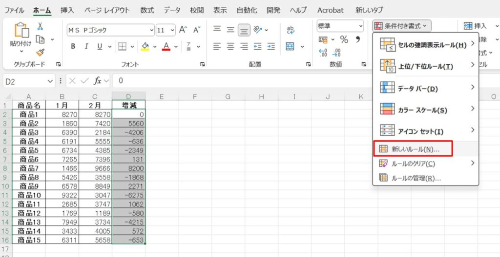Click the increase indent icon
The height and width of the screenshot is (257, 500).
click(271, 46)
